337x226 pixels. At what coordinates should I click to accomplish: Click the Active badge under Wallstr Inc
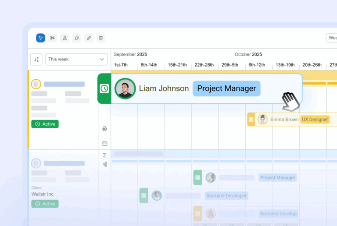(x=45, y=204)
